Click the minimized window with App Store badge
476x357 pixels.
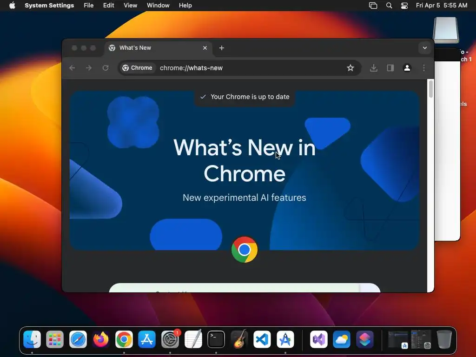(398, 340)
